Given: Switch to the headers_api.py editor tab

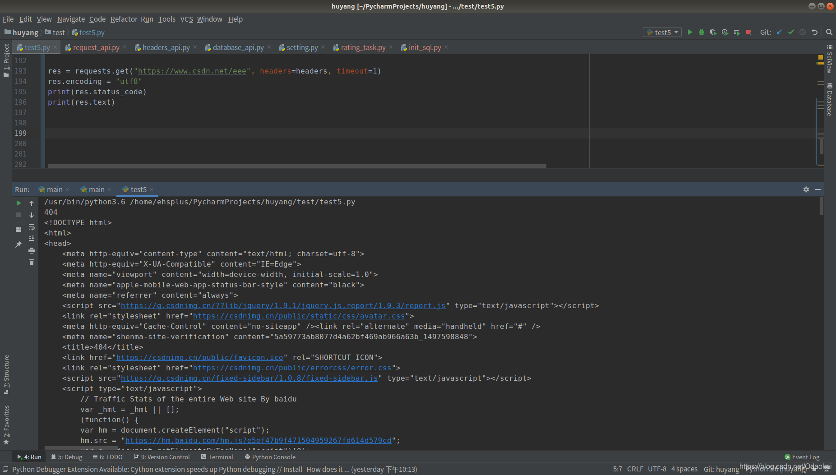Looking at the screenshot, I should 165,47.
